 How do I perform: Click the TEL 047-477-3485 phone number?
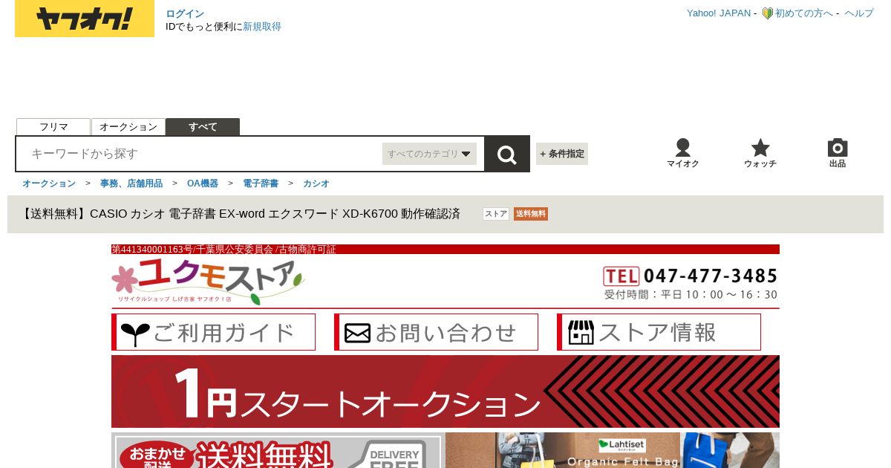tap(691, 276)
